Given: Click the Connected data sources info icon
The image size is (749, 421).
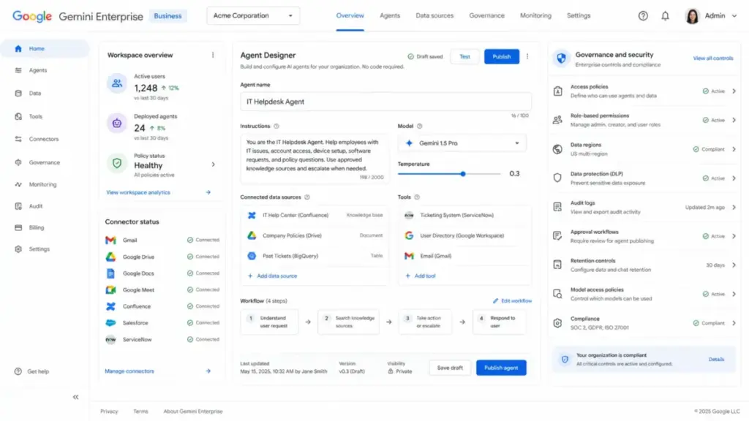Looking at the screenshot, I should 307,197.
